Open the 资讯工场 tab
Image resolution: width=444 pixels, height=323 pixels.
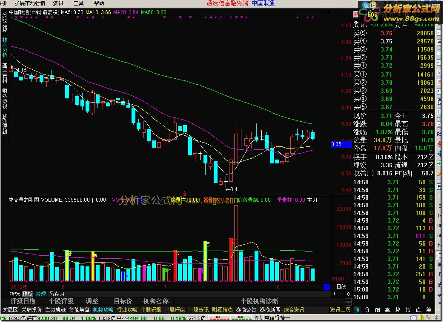click(x=340, y=310)
